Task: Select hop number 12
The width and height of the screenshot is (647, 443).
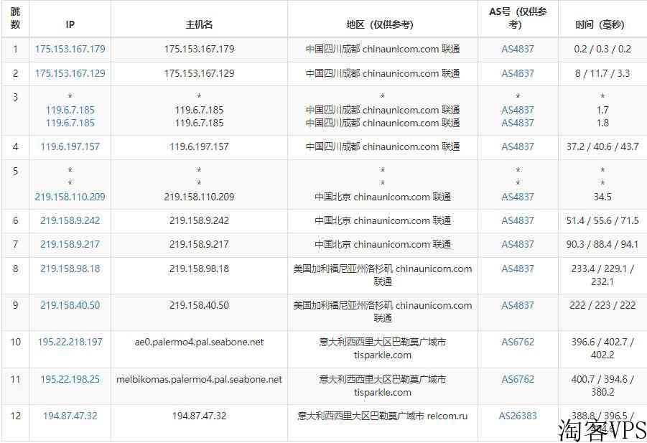Action: click(x=15, y=416)
